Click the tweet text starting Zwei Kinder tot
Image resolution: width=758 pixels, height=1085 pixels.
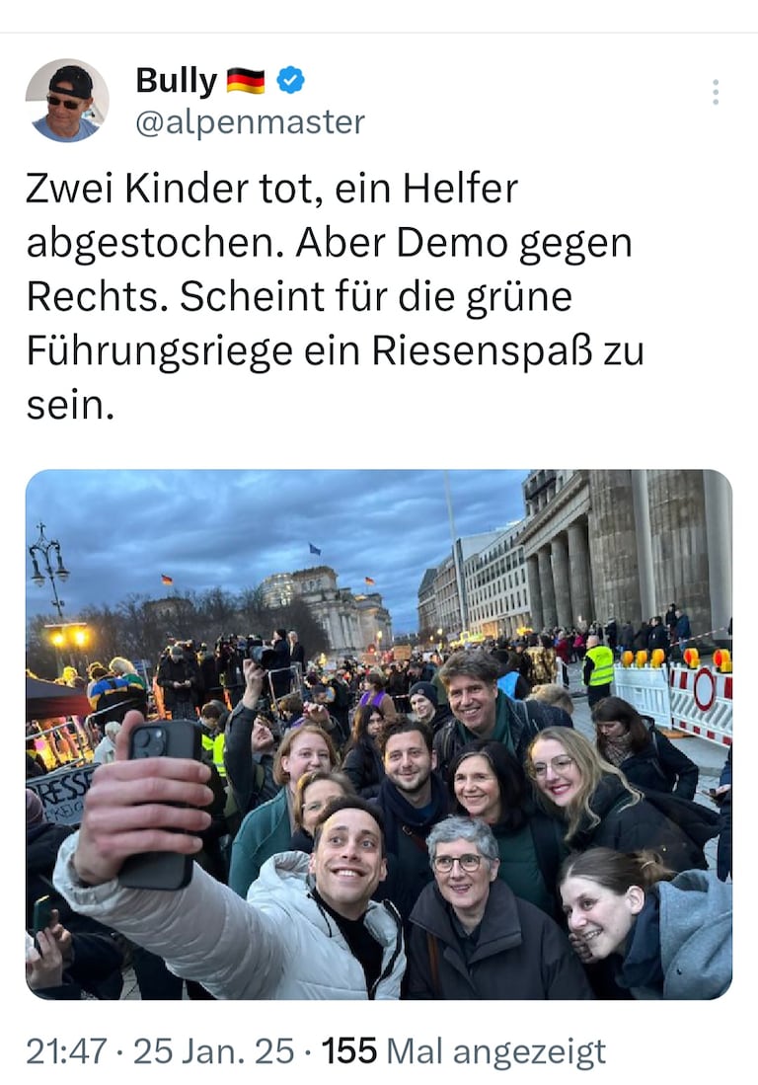336,296
